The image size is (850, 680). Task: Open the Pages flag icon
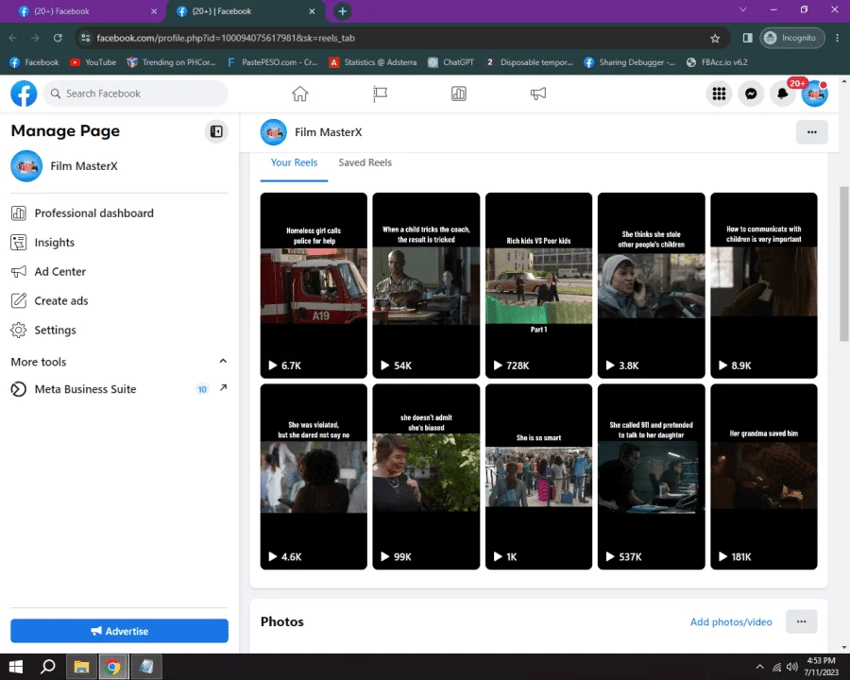tap(380, 93)
